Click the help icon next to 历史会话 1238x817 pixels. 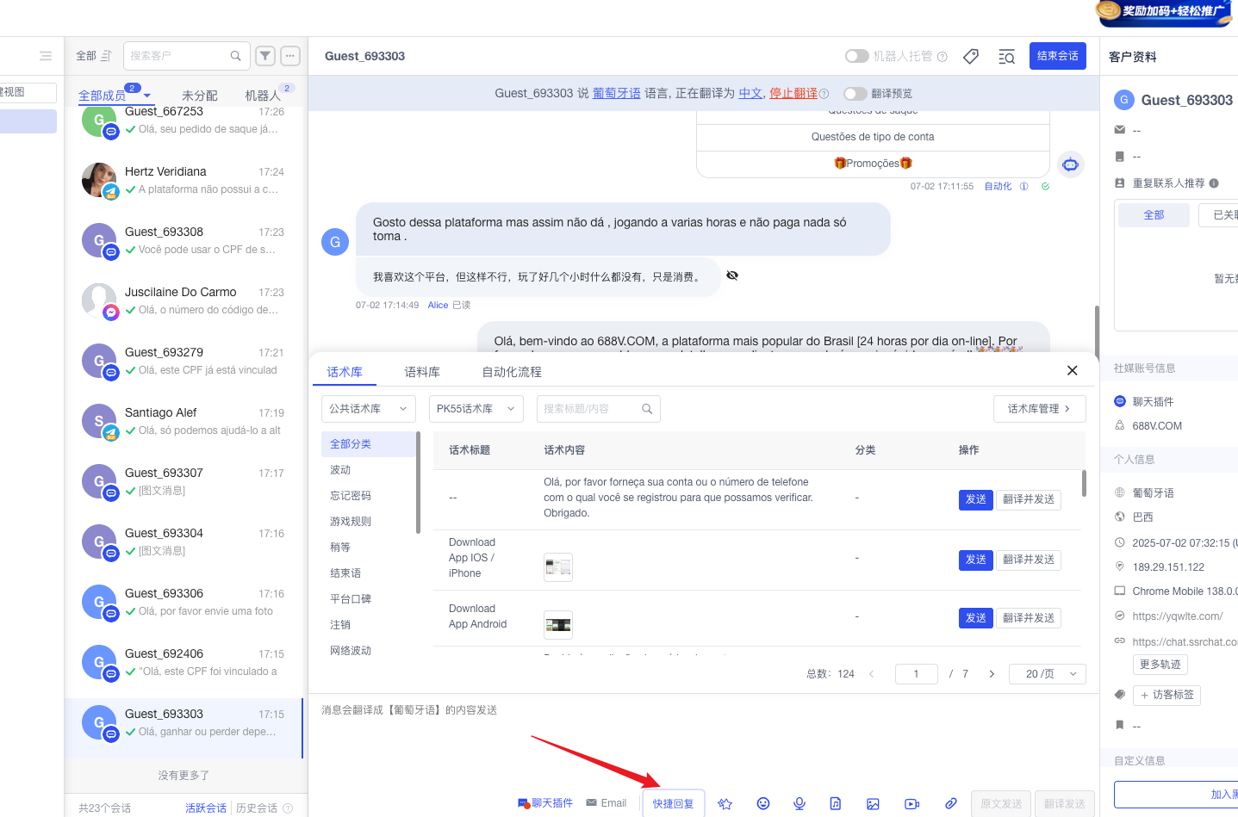[288, 808]
